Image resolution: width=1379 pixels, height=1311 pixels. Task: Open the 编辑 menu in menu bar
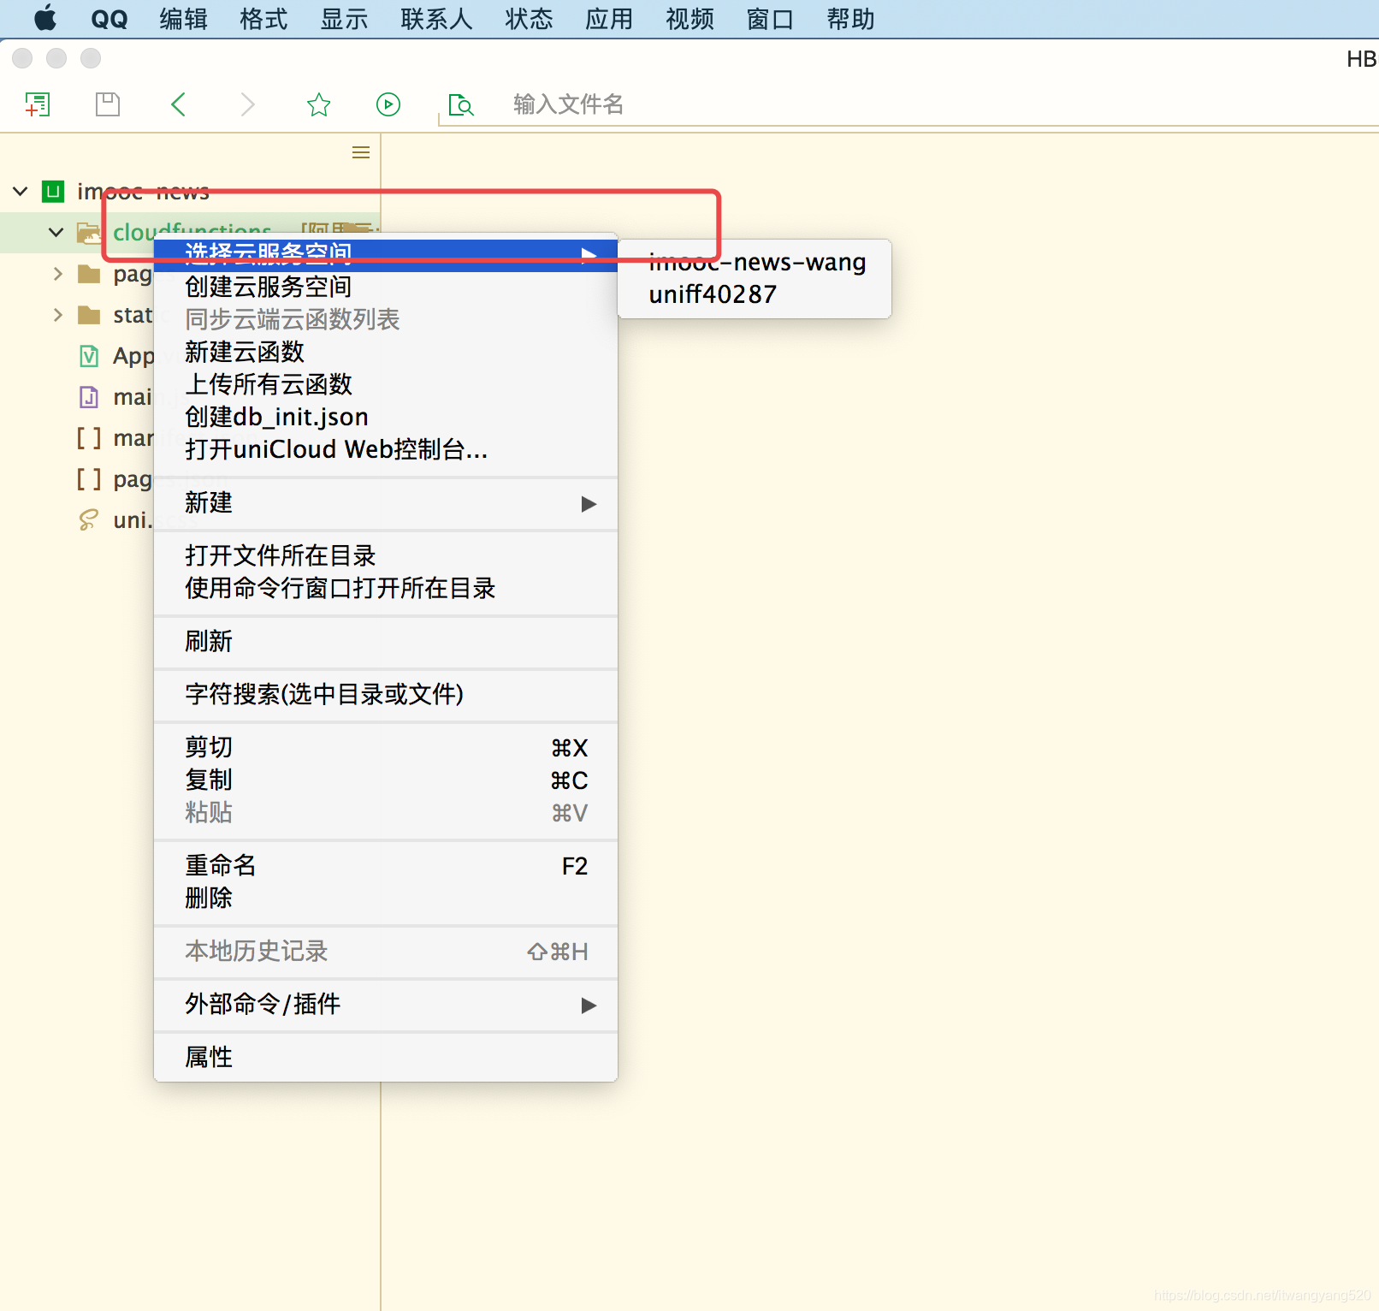tap(184, 19)
